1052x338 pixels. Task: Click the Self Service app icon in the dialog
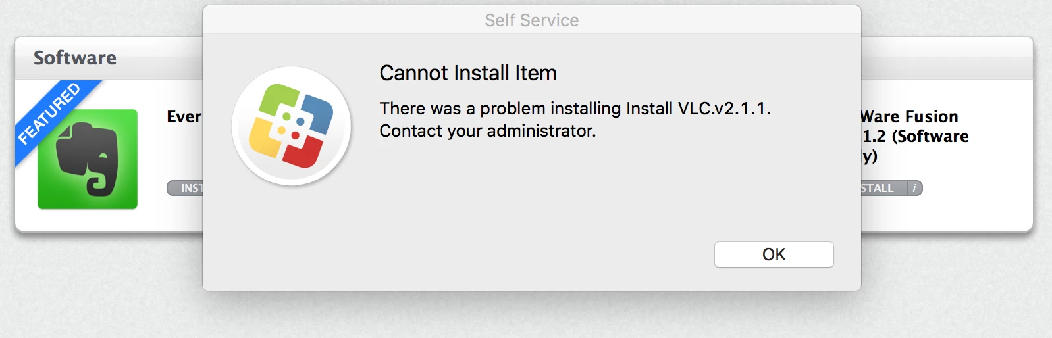click(x=291, y=126)
